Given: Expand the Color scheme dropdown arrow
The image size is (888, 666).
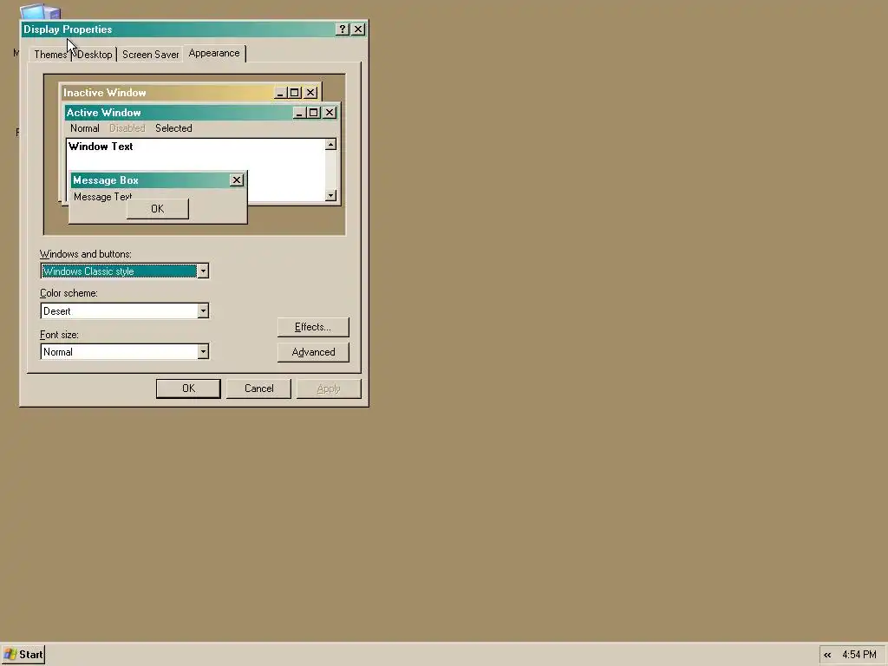Looking at the screenshot, I should click(x=203, y=311).
